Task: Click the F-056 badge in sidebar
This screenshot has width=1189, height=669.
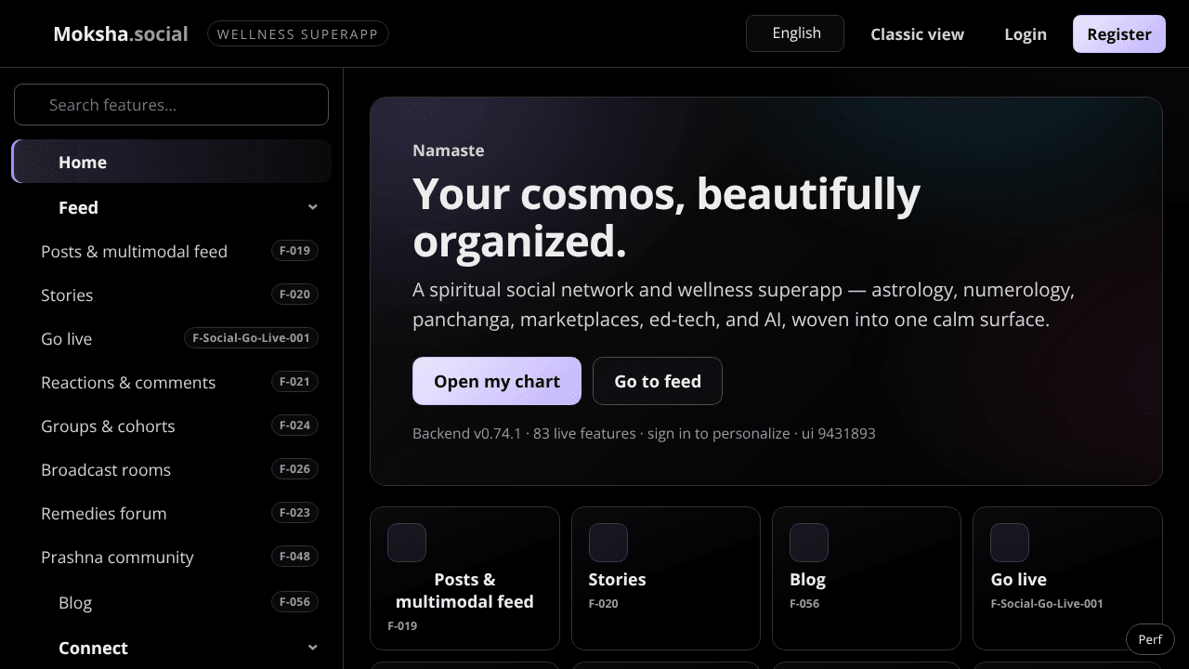Action: (x=294, y=602)
